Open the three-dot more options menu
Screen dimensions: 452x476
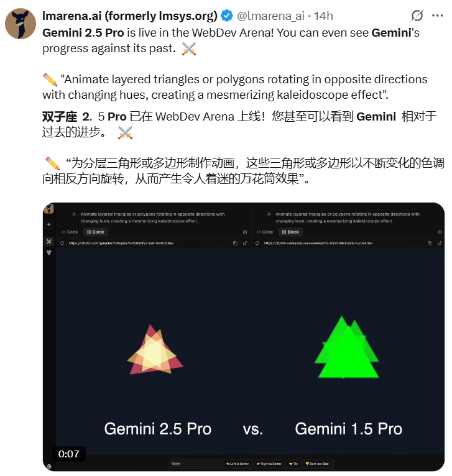click(437, 16)
